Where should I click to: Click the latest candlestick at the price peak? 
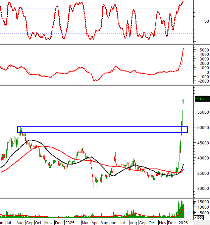[x=184, y=100]
